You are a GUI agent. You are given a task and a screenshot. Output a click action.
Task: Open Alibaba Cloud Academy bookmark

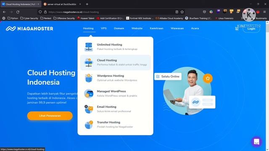click(169, 18)
